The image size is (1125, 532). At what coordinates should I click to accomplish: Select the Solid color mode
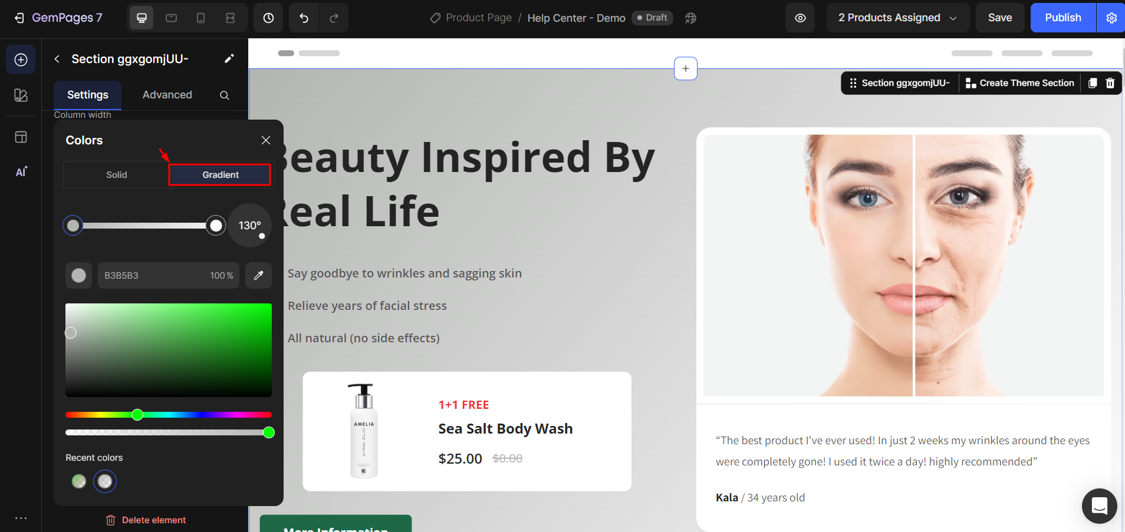116,175
